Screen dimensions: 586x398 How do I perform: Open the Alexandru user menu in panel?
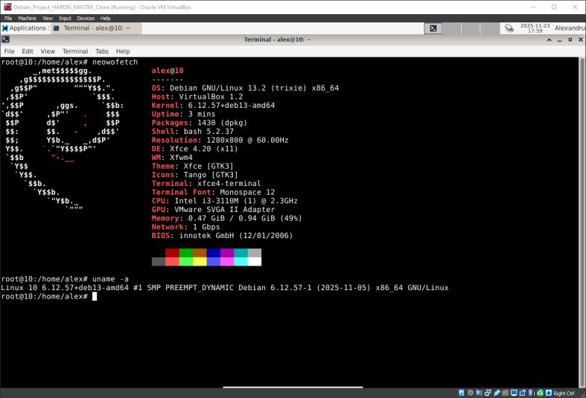coord(570,28)
